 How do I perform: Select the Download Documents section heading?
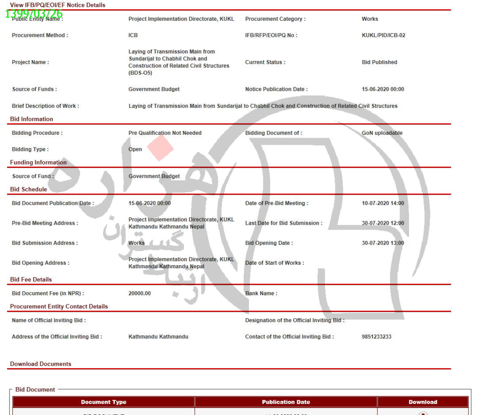(x=41, y=364)
